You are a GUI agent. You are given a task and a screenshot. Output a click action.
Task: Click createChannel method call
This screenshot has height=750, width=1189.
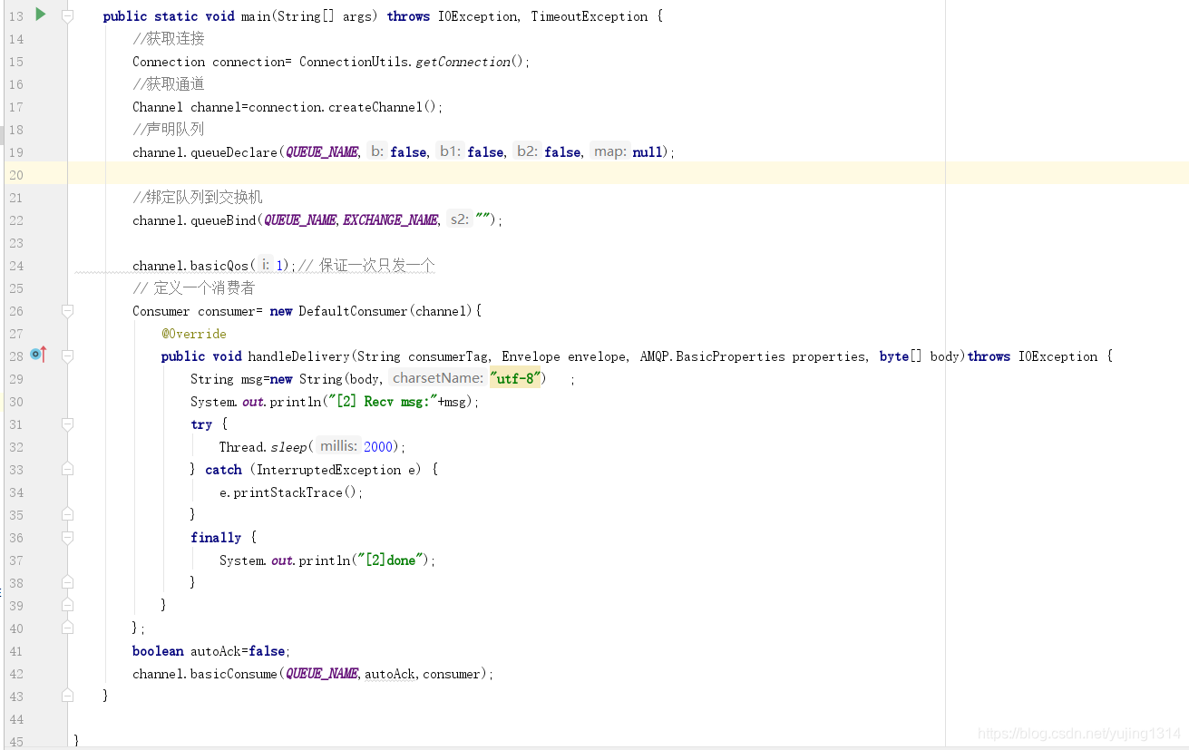(376, 107)
